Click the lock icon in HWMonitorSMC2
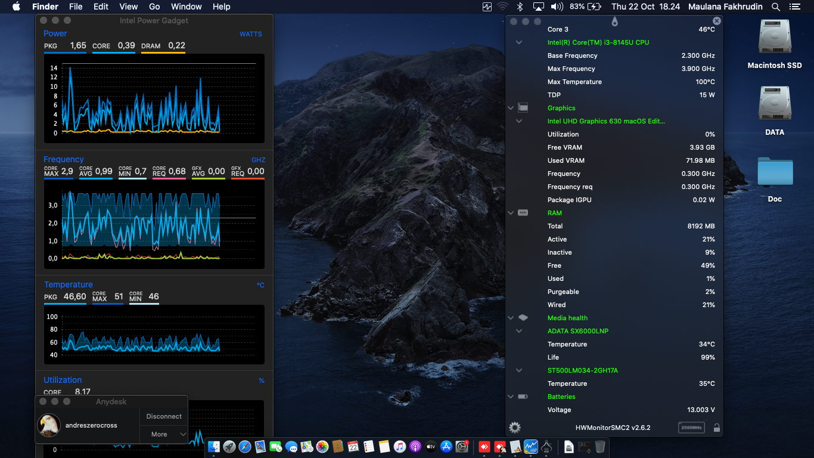Image resolution: width=814 pixels, height=458 pixels. 716,428
